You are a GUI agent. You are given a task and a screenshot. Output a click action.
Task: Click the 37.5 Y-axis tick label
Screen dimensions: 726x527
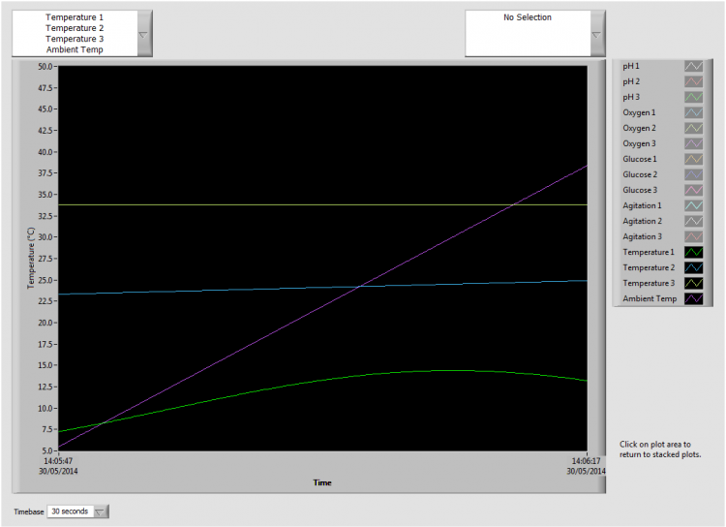pyautogui.click(x=45, y=172)
